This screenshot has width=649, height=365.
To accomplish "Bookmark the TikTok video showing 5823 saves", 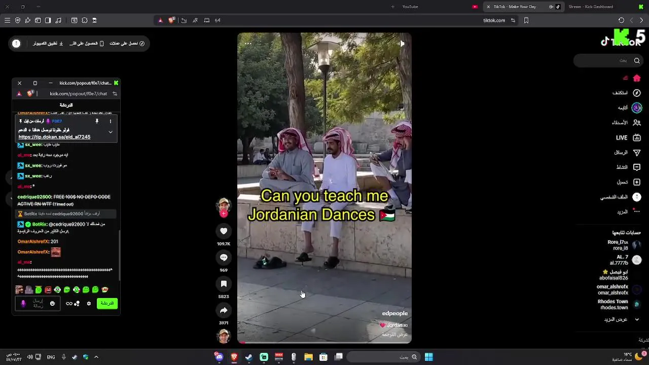I will tap(224, 284).
